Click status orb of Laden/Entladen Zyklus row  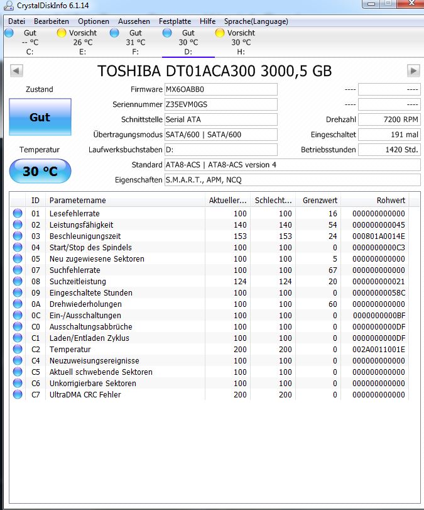pos(18,338)
